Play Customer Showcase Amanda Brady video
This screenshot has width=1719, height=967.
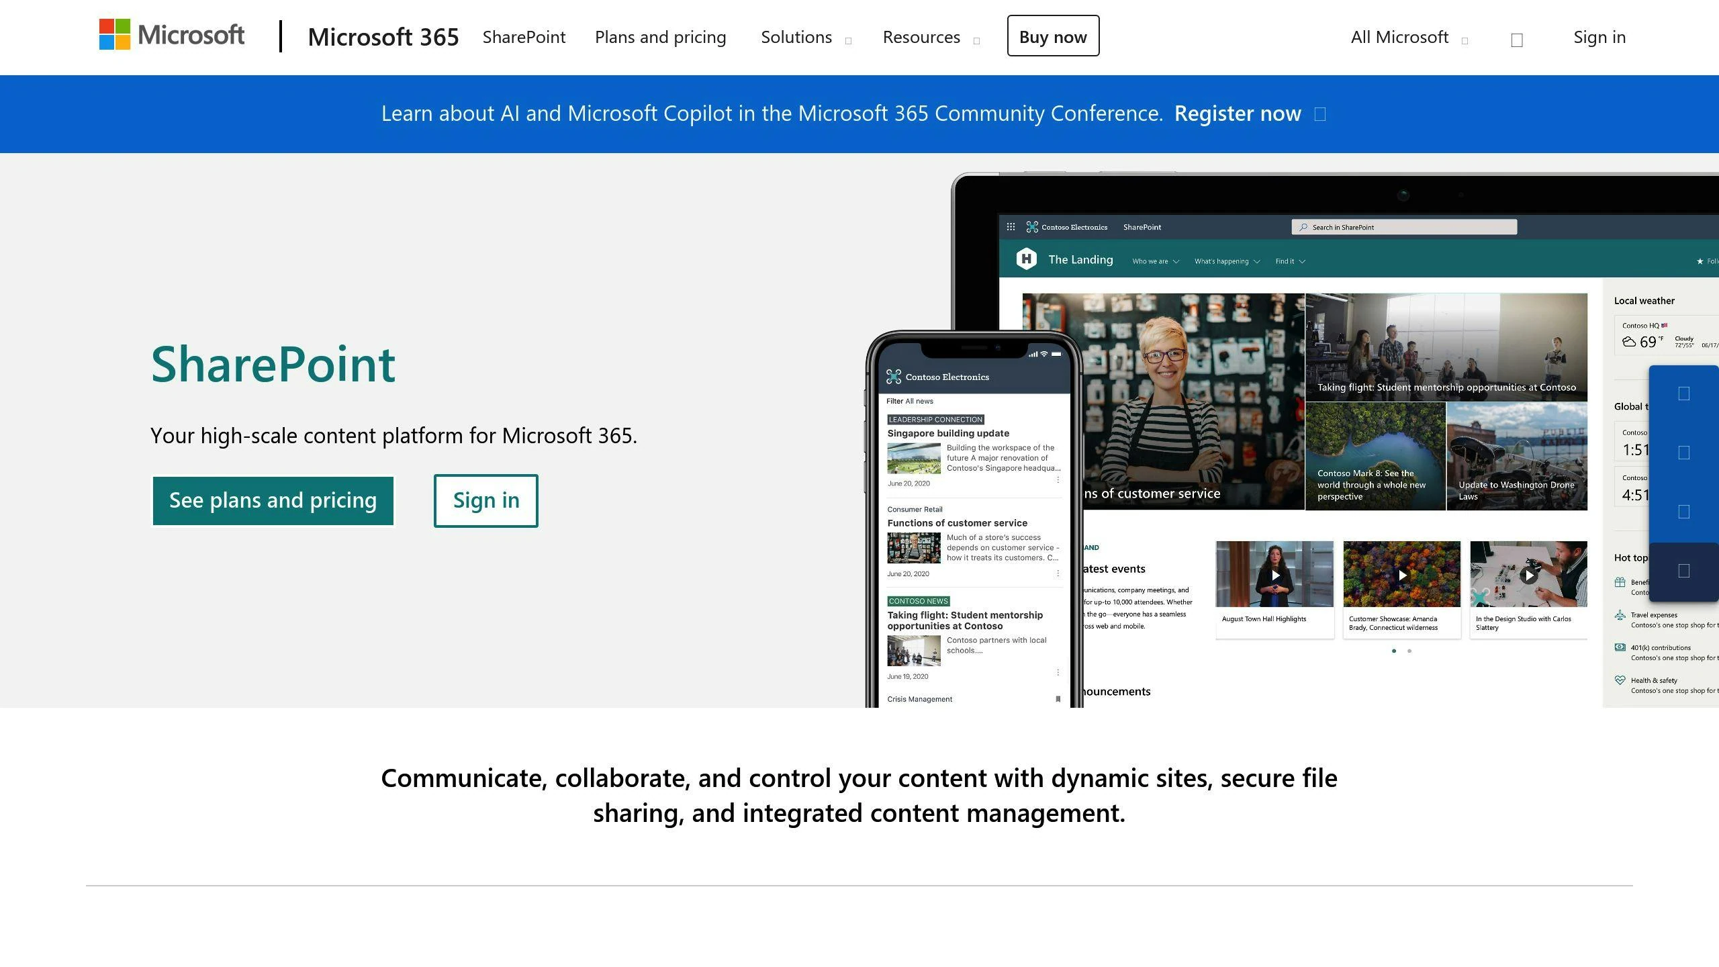pos(1401,575)
